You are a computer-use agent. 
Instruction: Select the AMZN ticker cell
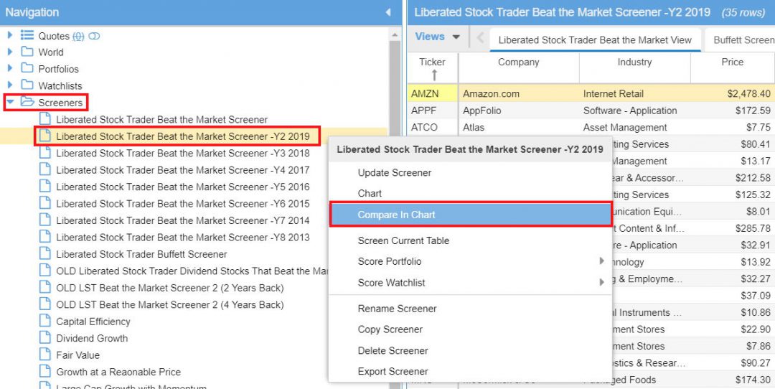433,93
